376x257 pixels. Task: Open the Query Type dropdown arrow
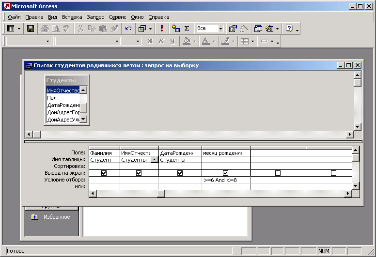coord(150,29)
